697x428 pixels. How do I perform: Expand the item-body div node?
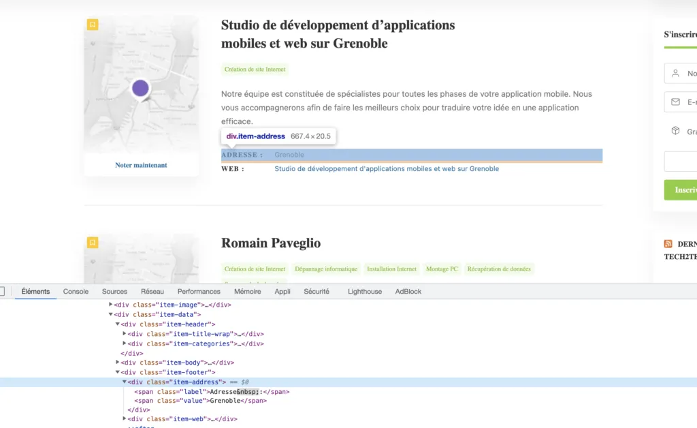(x=117, y=363)
